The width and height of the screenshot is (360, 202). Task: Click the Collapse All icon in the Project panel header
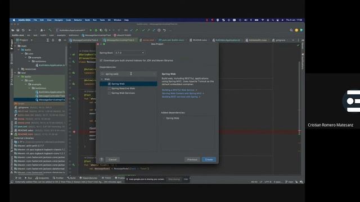point(53,40)
